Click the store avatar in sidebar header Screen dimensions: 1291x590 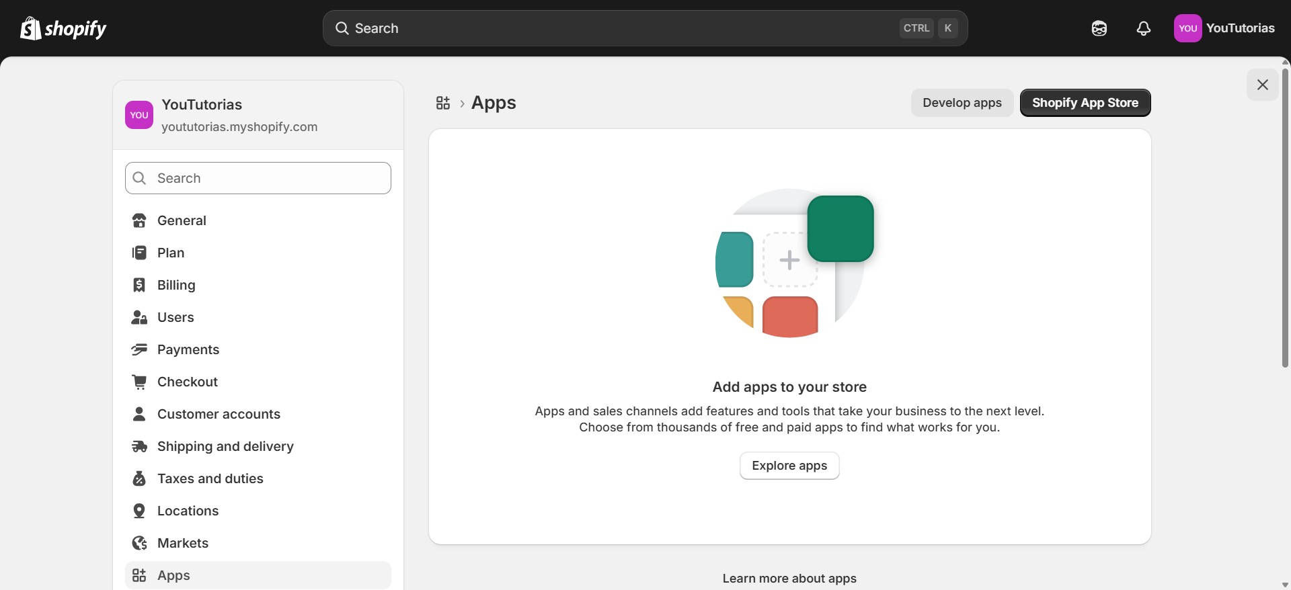[139, 115]
